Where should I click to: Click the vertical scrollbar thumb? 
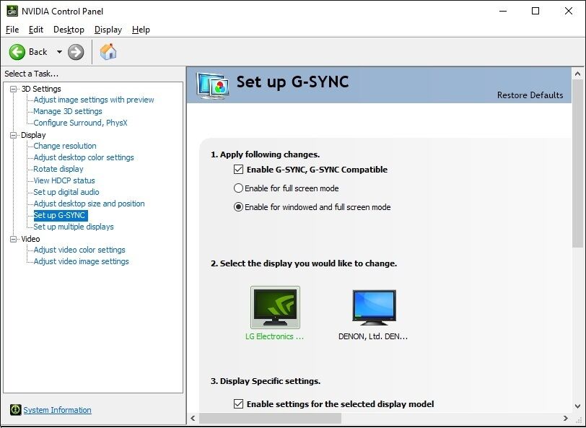pos(577,163)
